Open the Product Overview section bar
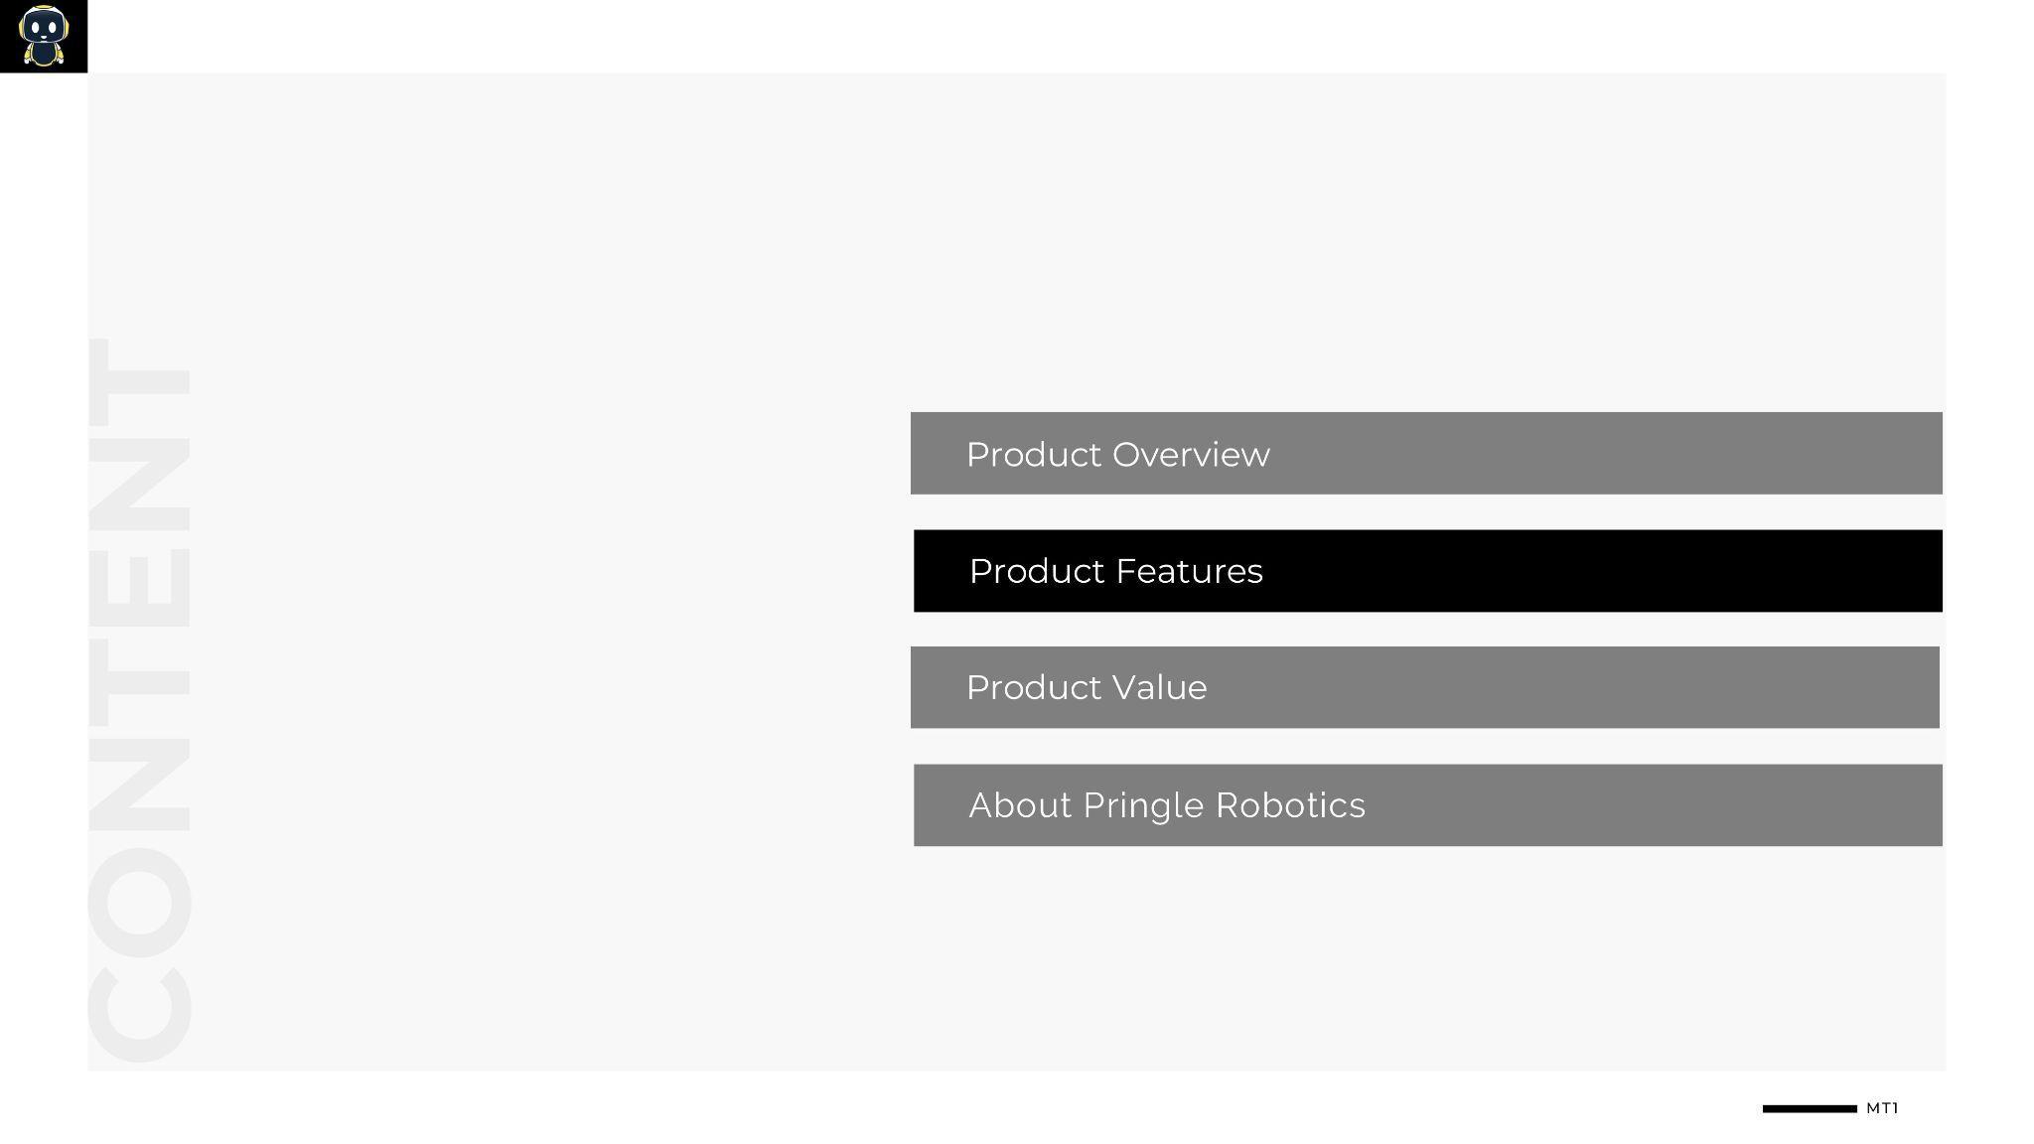The image size is (2034, 1144). (1425, 453)
